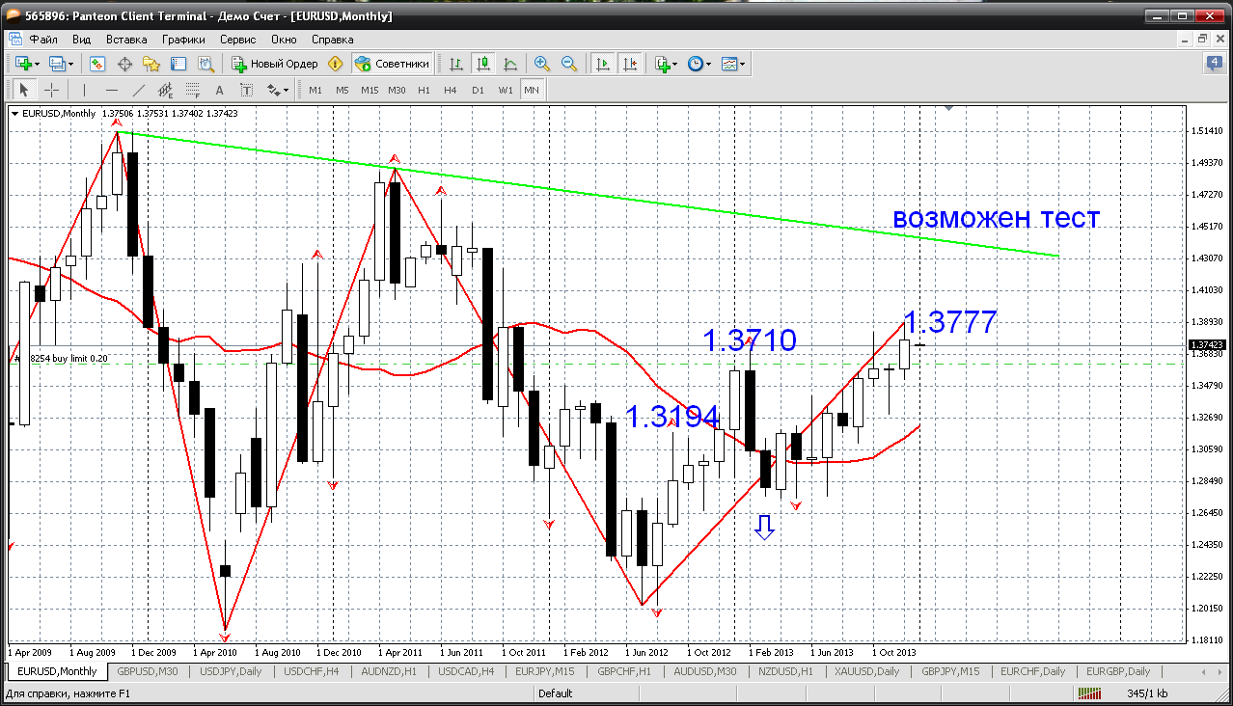Select the equidistant channel tool
The width and height of the screenshot is (1233, 706).
[165, 90]
